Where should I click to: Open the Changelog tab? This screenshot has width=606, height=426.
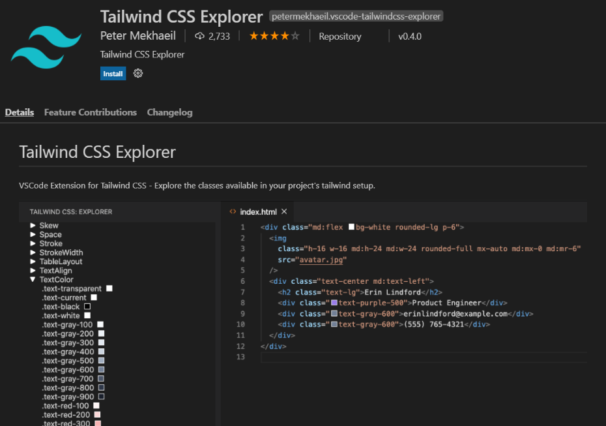169,112
